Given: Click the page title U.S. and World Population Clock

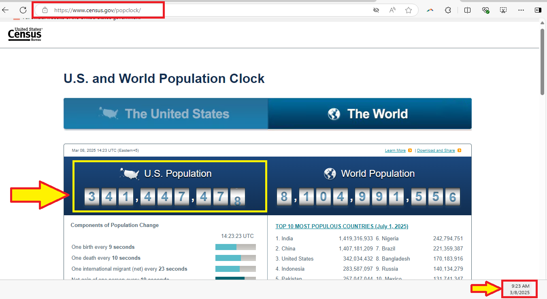Looking at the screenshot, I should click(164, 78).
